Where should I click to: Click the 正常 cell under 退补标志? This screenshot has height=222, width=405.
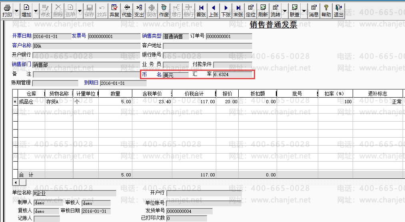[378, 102]
